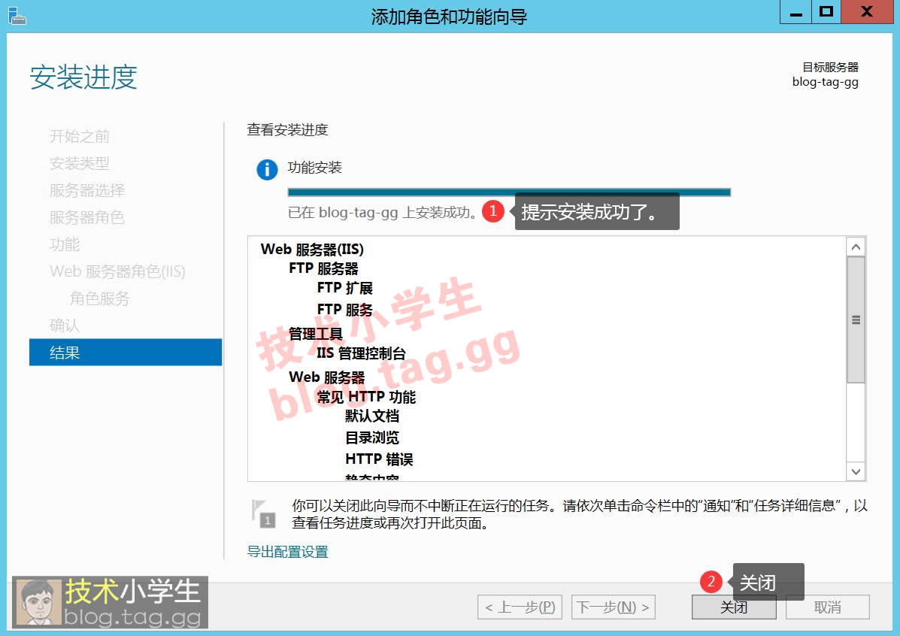This screenshot has width=900, height=636.
Task: Click the installation progress bar
Action: point(509,192)
